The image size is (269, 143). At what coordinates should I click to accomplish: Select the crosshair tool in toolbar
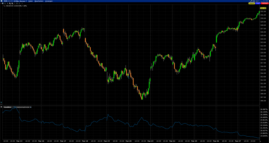15,3
